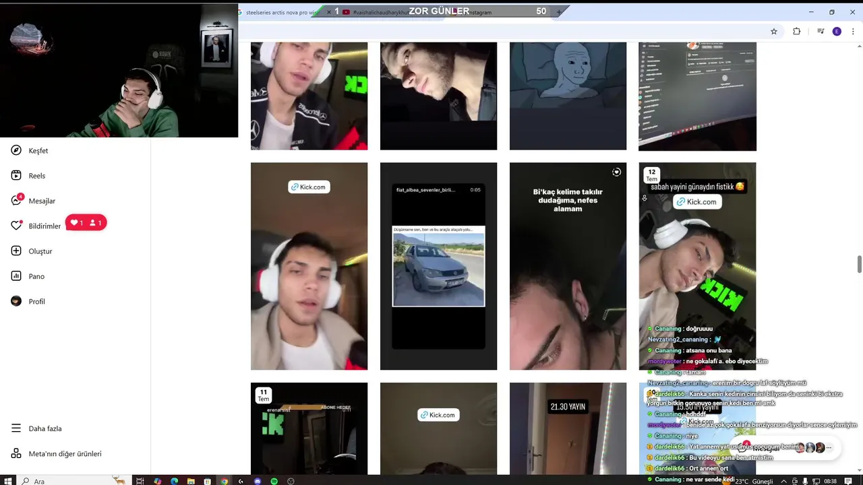The height and width of the screenshot is (485, 863).
Task: Open Windows Start menu
Action: pos(8,481)
